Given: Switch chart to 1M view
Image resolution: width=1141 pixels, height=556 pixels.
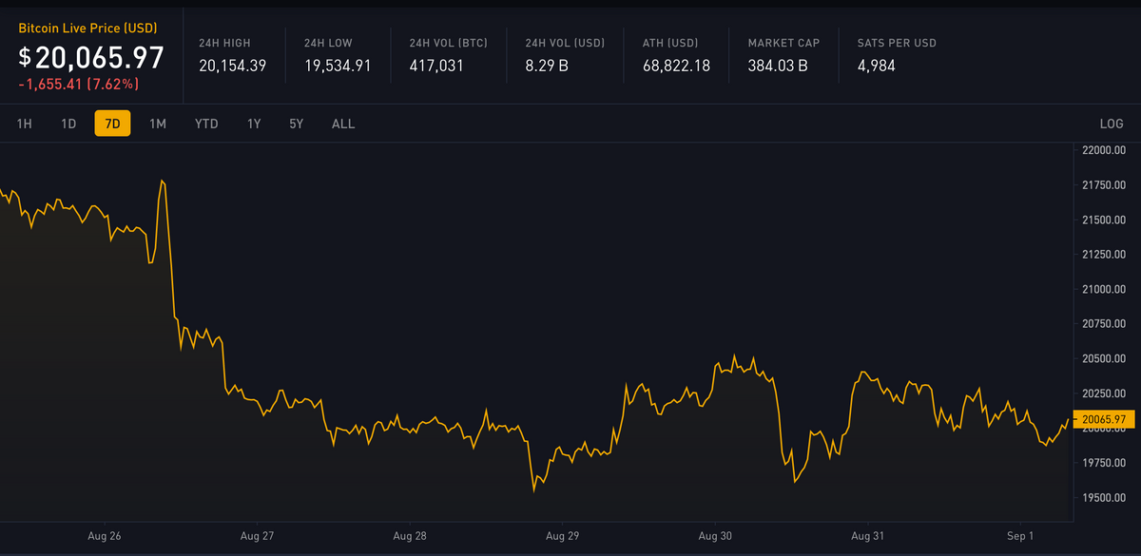Looking at the screenshot, I should coord(158,124).
